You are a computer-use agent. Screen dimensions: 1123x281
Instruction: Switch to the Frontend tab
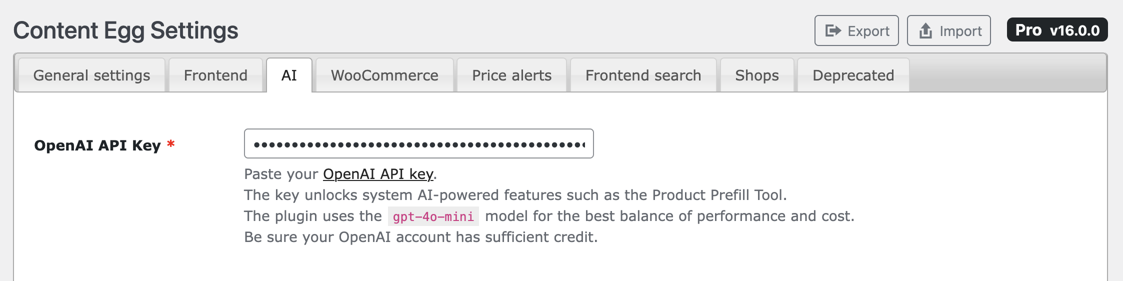(x=215, y=75)
